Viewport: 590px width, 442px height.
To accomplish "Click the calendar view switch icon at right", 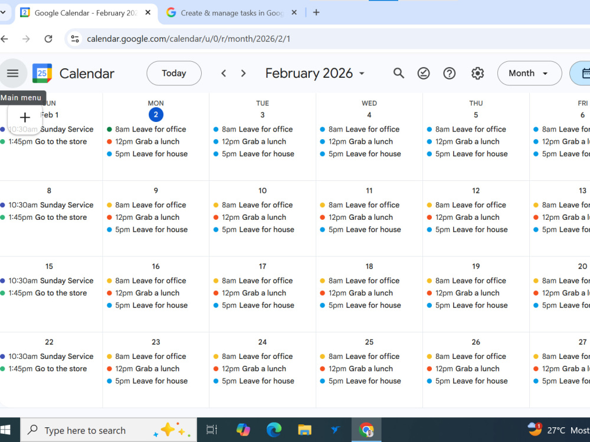I will (x=581, y=73).
